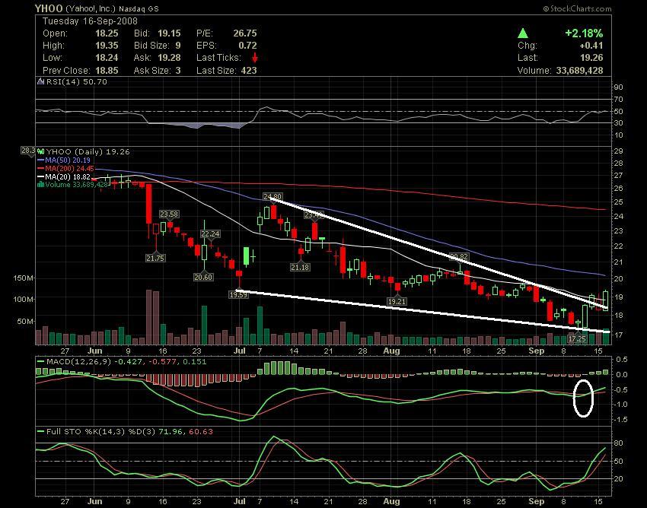Click the P/E value 26.75
The height and width of the screenshot is (508, 647).
(x=244, y=33)
